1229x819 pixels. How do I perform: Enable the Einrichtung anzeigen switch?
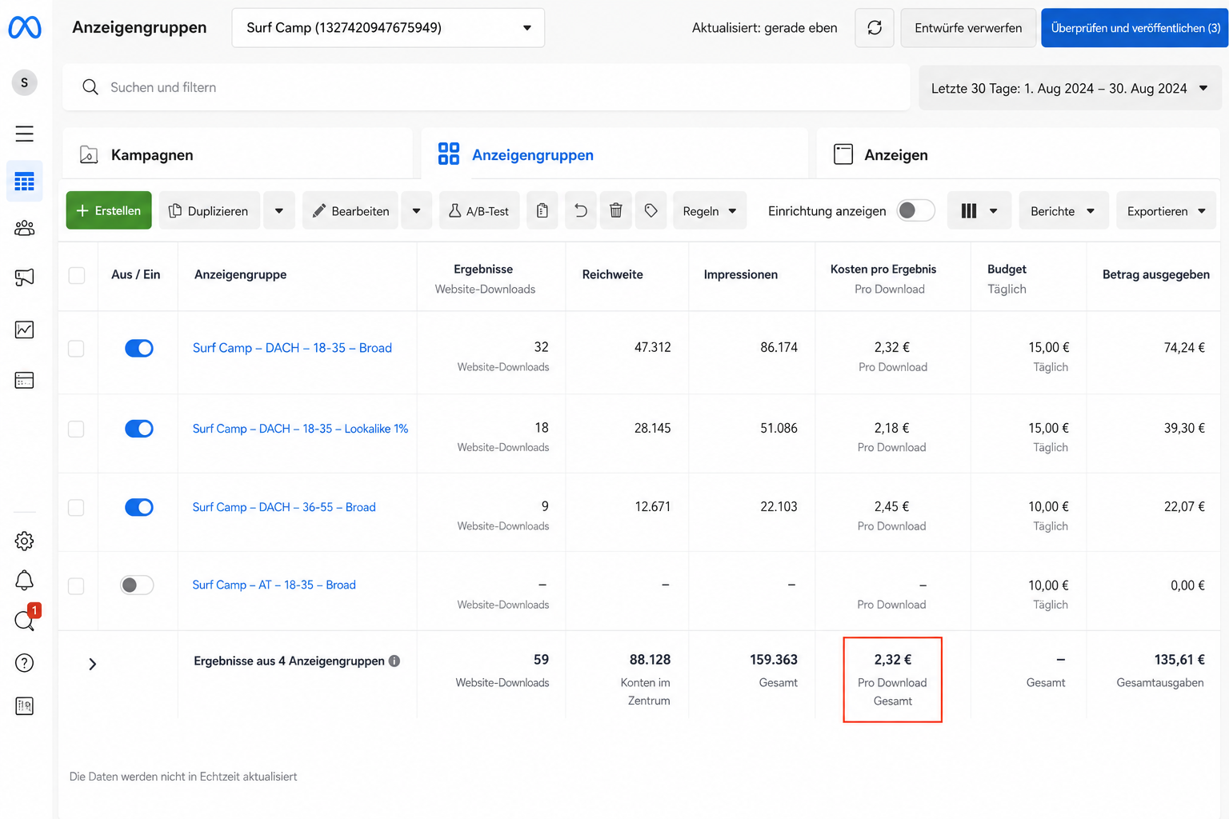tap(915, 210)
